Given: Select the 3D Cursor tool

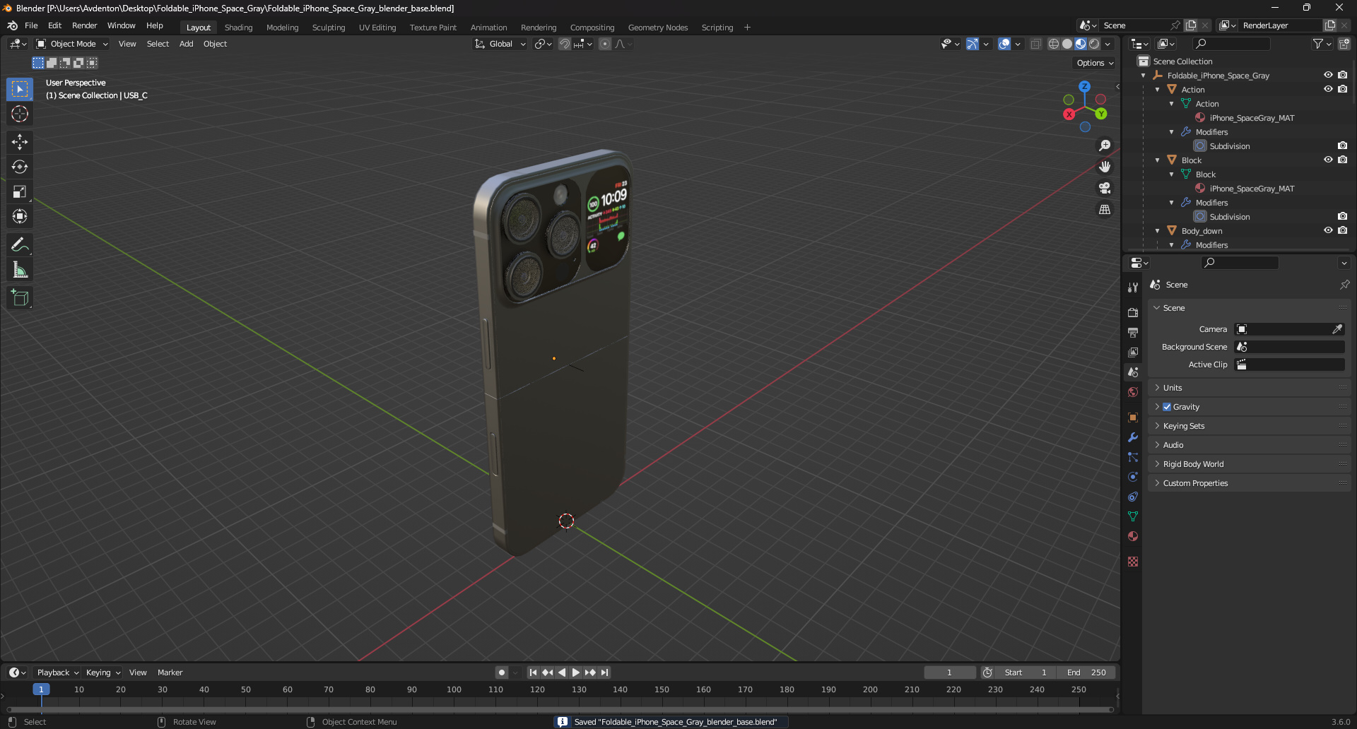Looking at the screenshot, I should [20, 114].
